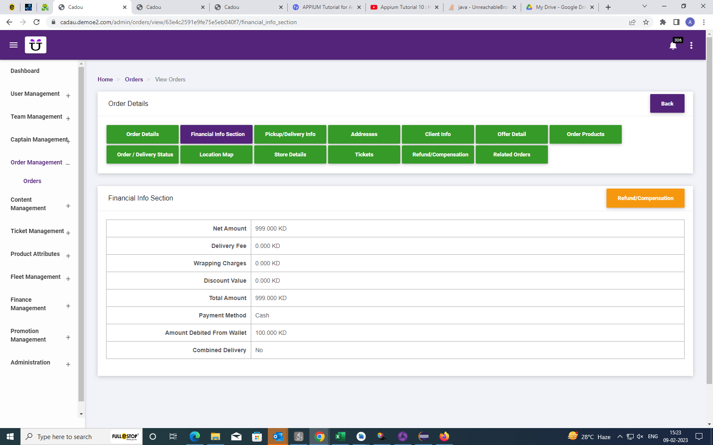
Task: Click the purple Back button
Action: click(667, 103)
